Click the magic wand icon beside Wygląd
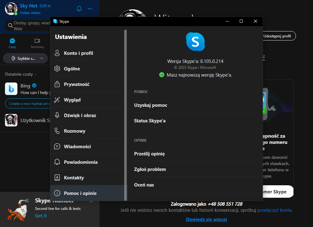This screenshot has width=313, height=227. point(57,100)
